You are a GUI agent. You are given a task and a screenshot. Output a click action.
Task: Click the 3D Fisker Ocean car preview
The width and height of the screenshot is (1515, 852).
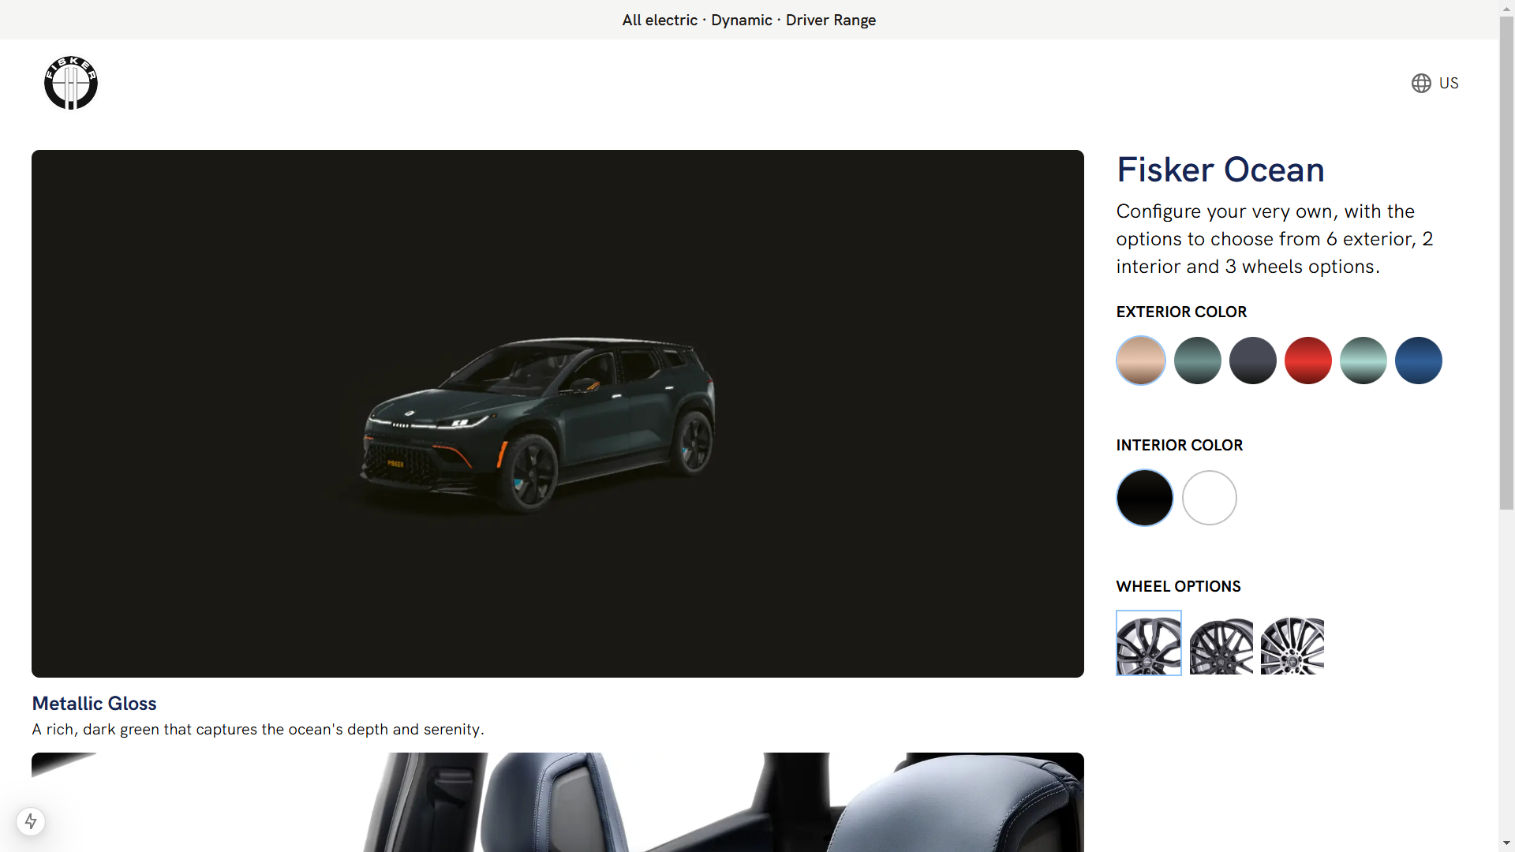click(558, 413)
